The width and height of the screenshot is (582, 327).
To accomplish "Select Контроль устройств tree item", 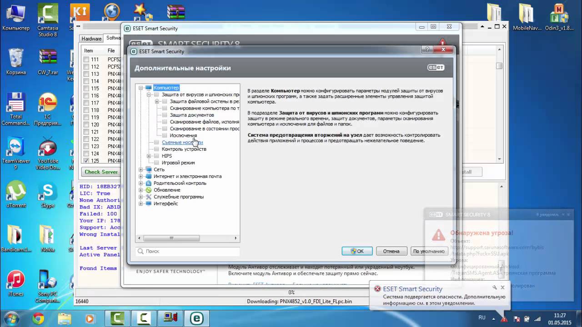I will coord(184,149).
